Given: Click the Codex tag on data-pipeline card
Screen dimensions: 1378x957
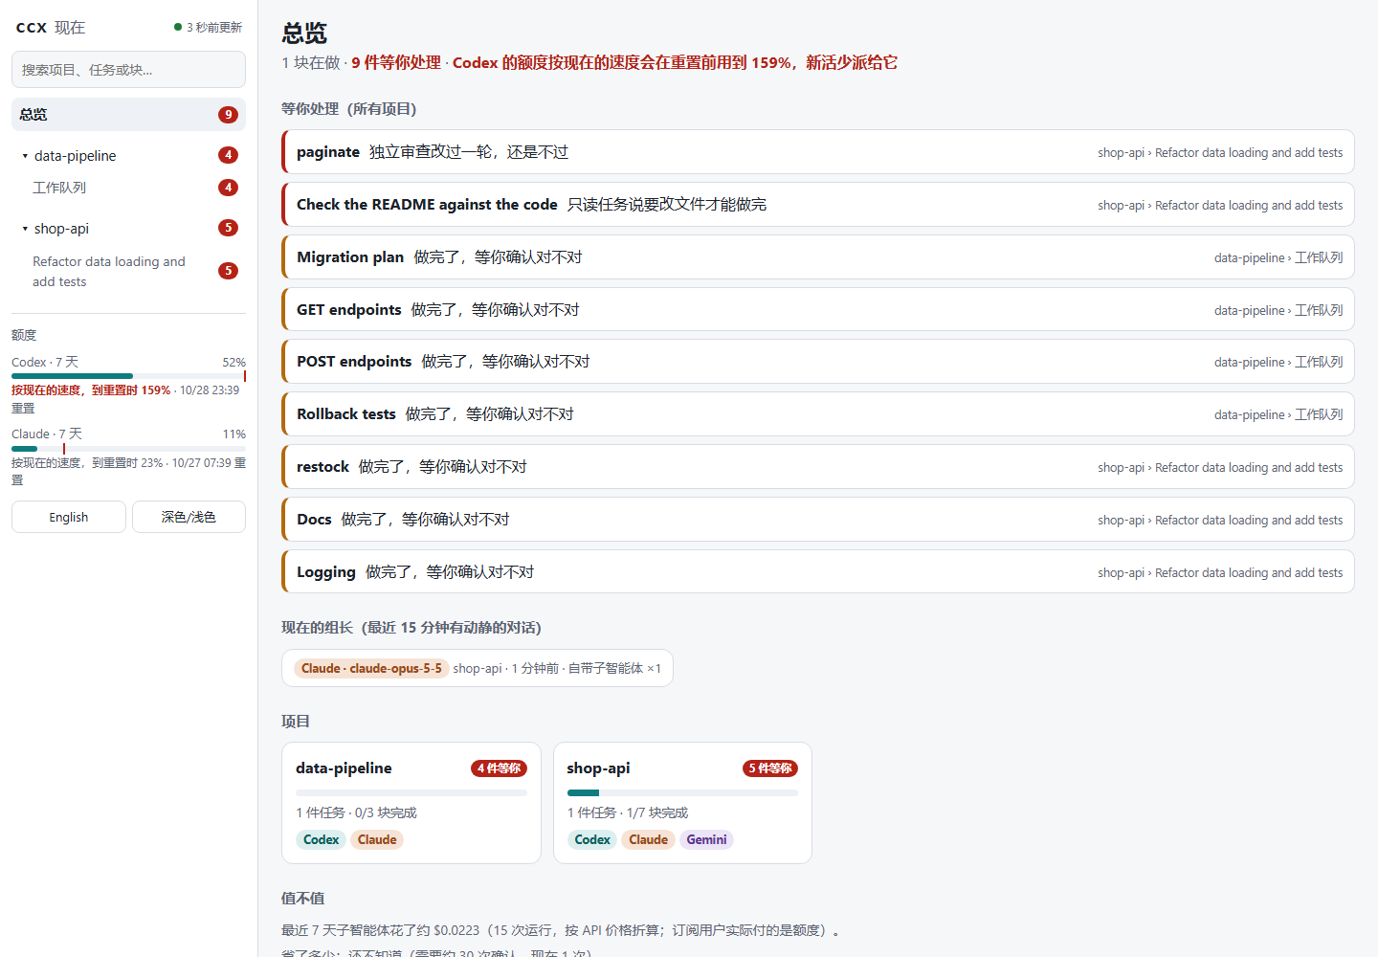Looking at the screenshot, I should point(322,840).
